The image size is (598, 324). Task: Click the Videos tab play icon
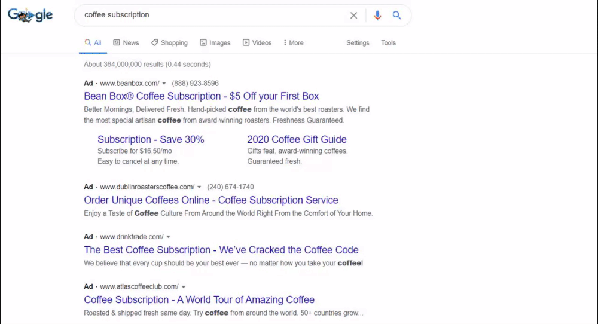(x=246, y=42)
